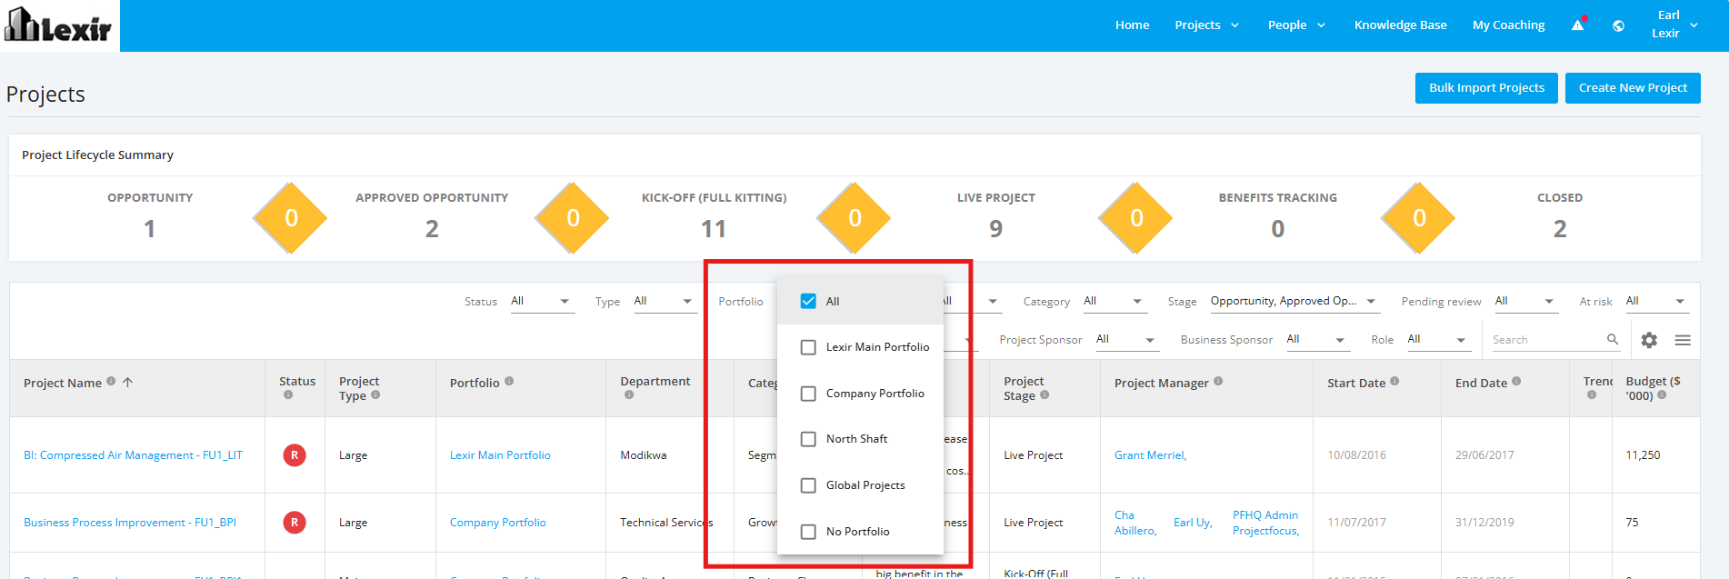Click the diamond after Approved Opportunity stage
The image size is (1729, 579).
click(573, 218)
